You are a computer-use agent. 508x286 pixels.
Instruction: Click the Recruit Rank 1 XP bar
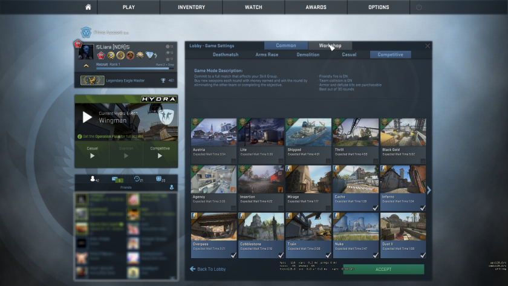[135, 68]
